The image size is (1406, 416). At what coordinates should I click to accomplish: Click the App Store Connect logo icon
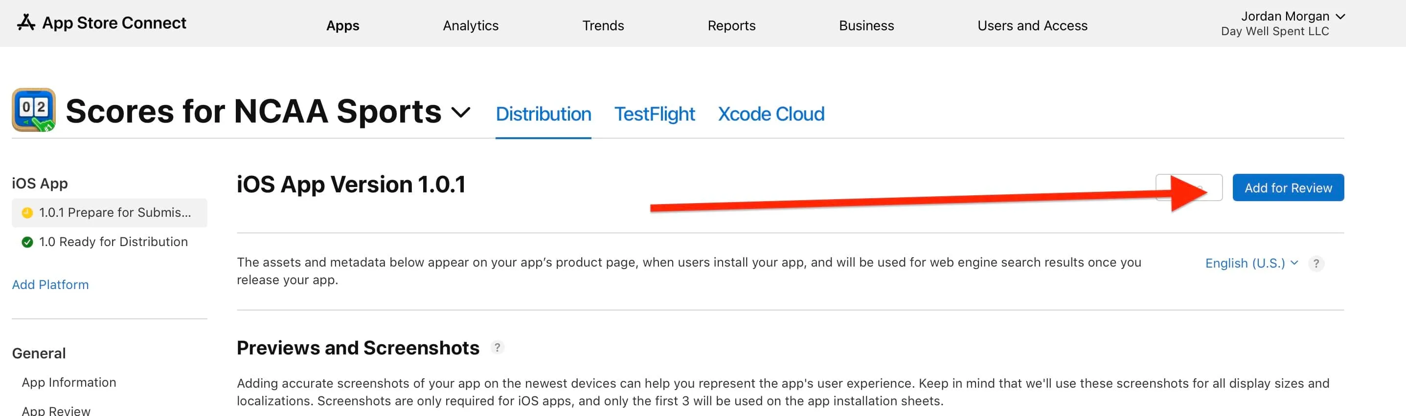tap(25, 22)
